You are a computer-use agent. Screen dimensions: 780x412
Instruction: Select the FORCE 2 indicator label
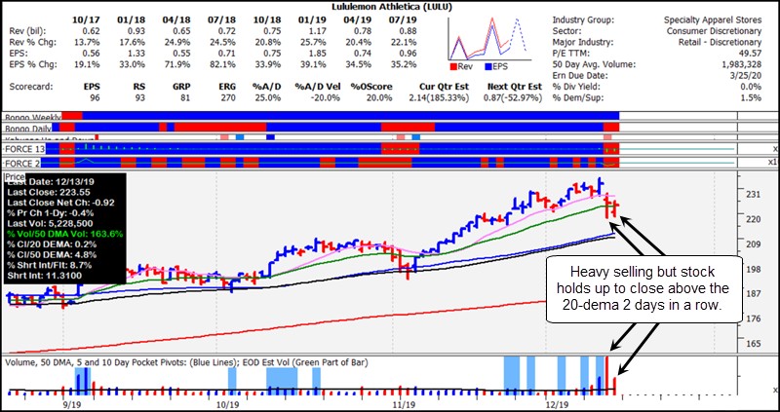20,163
